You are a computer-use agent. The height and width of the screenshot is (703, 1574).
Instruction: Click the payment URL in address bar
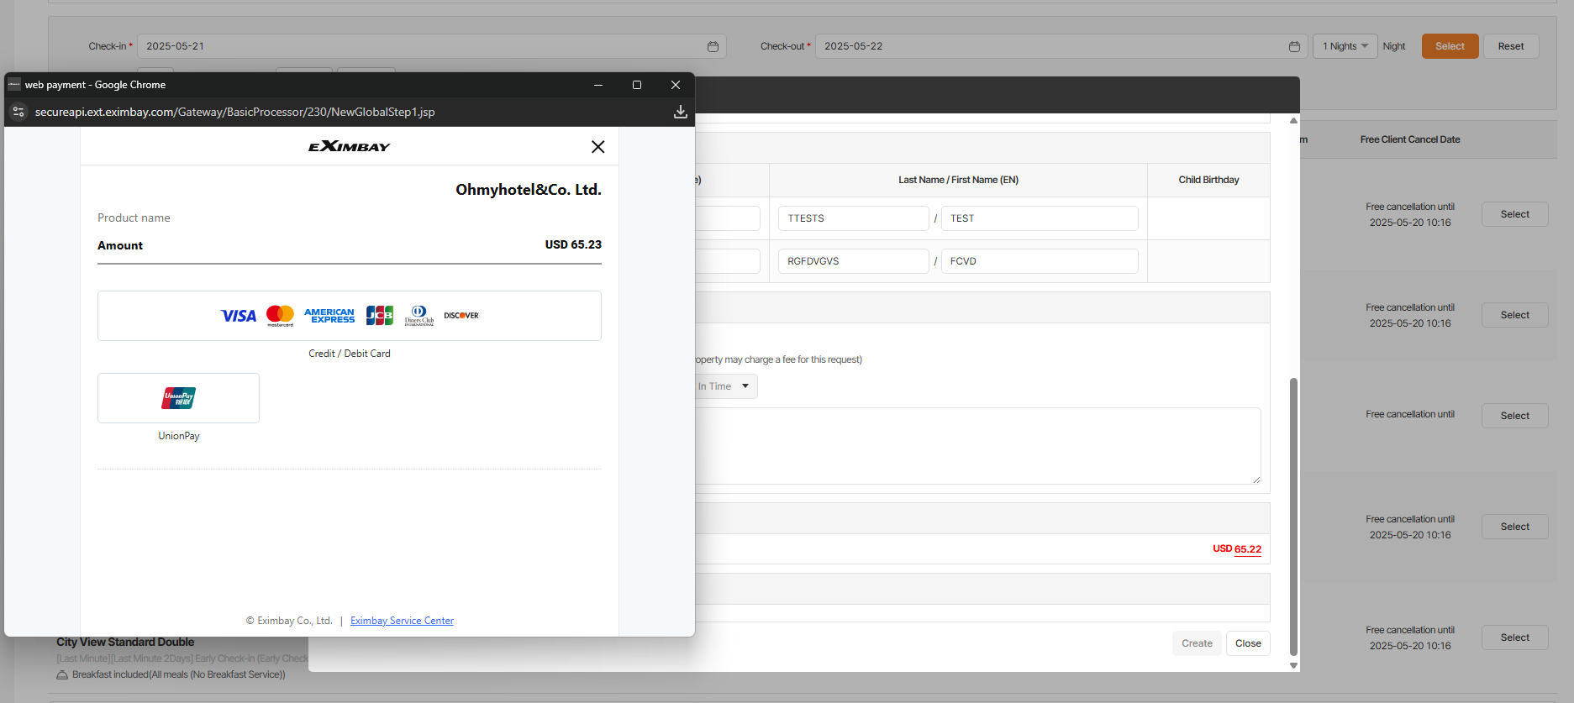click(234, 112)
